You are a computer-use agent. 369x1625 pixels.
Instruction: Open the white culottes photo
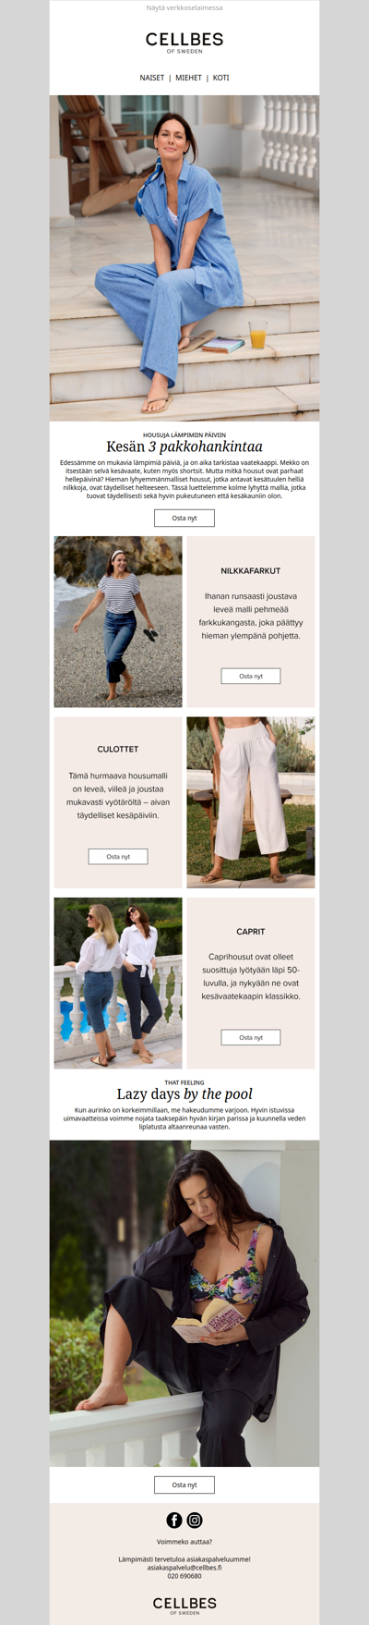251,802
